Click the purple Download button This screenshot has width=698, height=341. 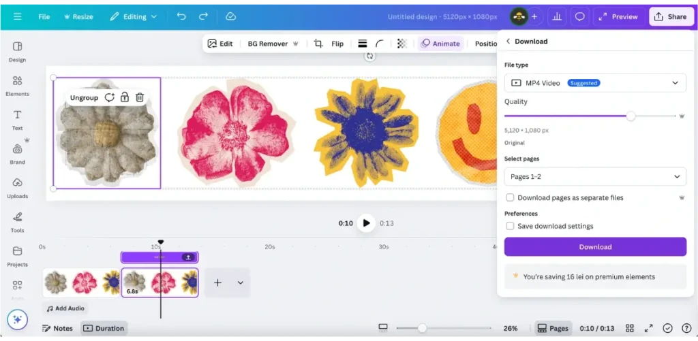click(x=595, y=247)
